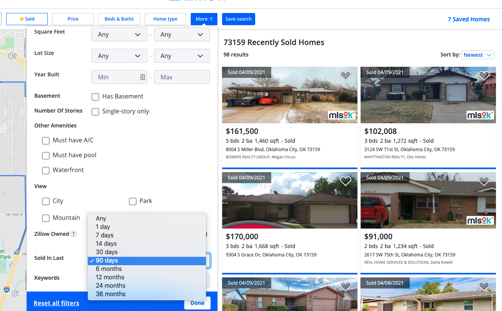This screenshot has width=502, height=311.
Task: Click Year Built Min autofill icon
Action: tap(143, 77)
